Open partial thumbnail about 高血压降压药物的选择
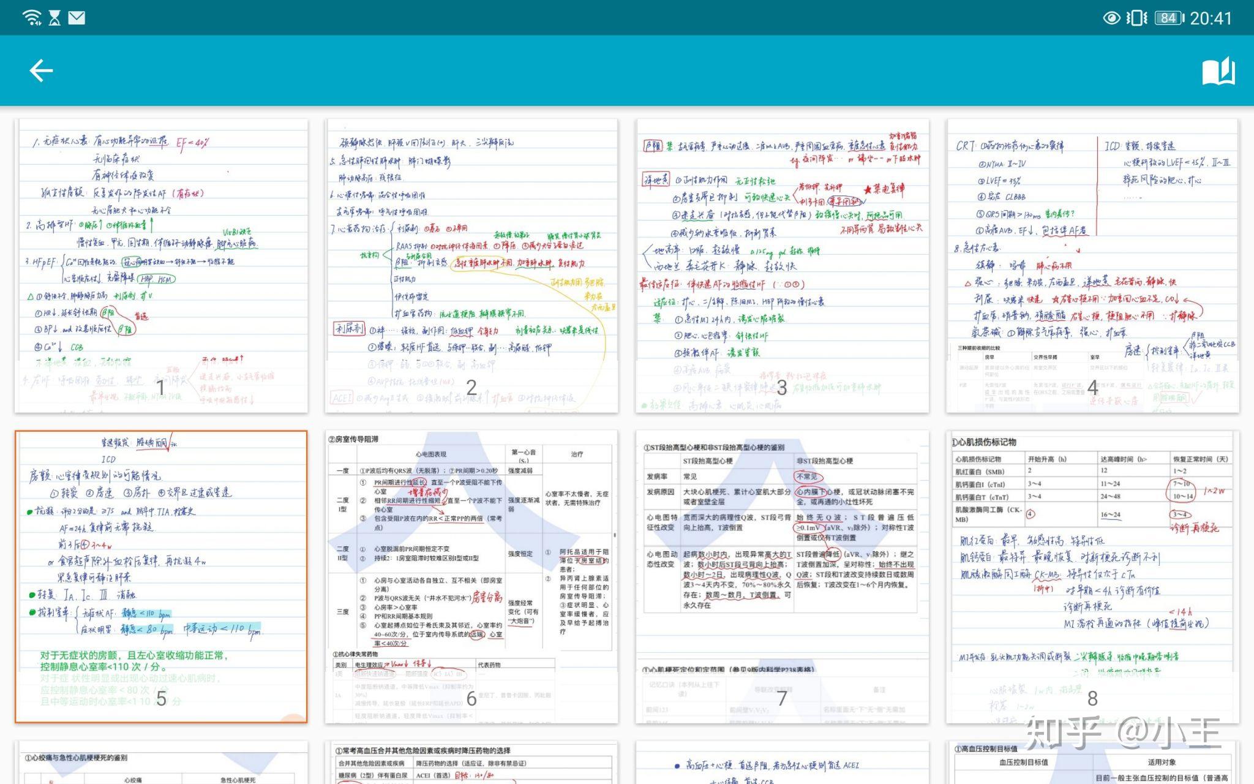This screenshot has width=1254, height=784. (471, 762)
